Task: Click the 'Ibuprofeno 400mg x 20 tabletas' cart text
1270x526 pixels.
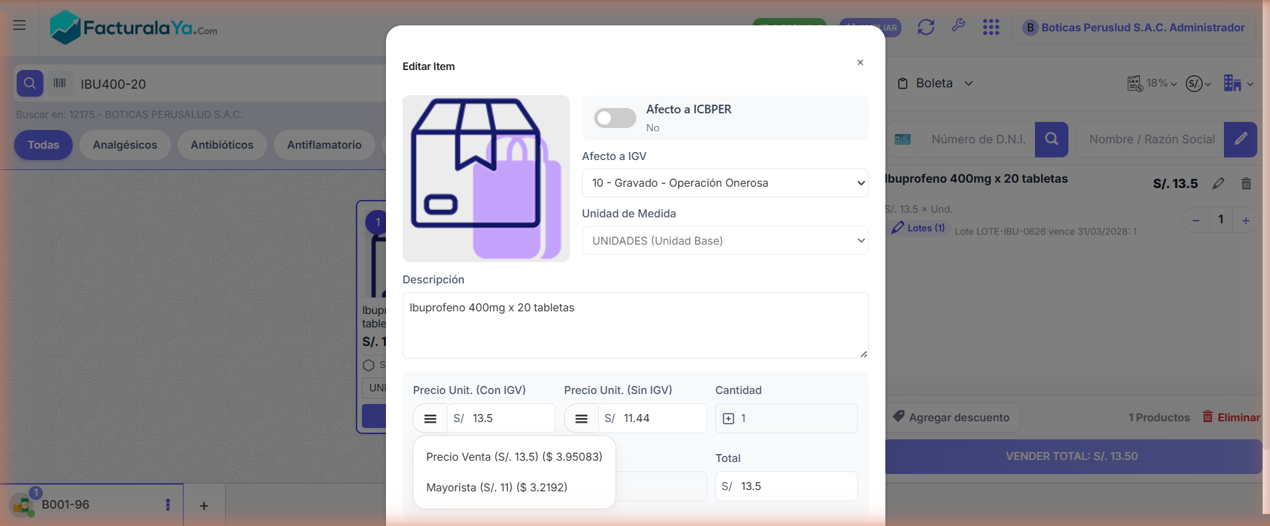Action: 977,179
